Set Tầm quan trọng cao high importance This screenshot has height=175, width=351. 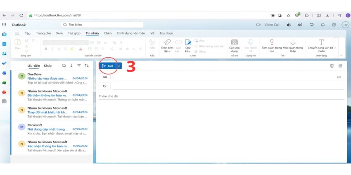pyautogui.click(x=272, y=42)
